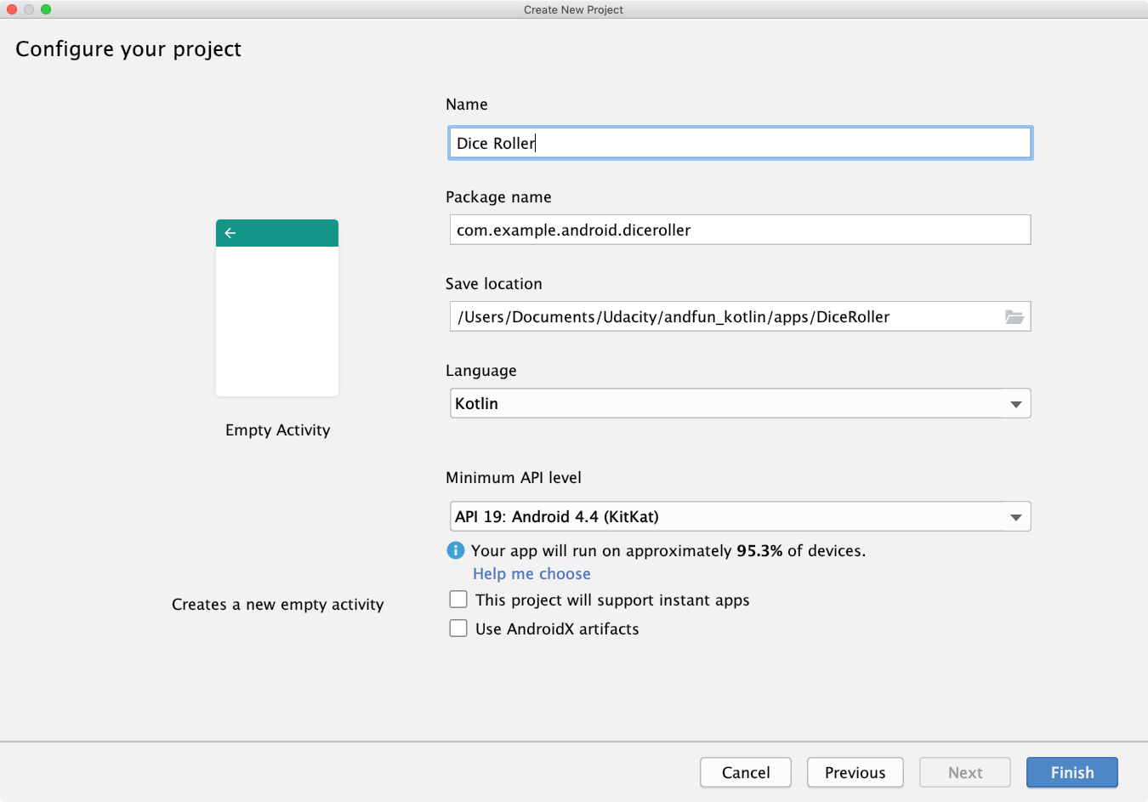Click the Minimum API level dropdown arrow
The image size is (1148, 802).
pyautogui.click(x=1015, y=516)
